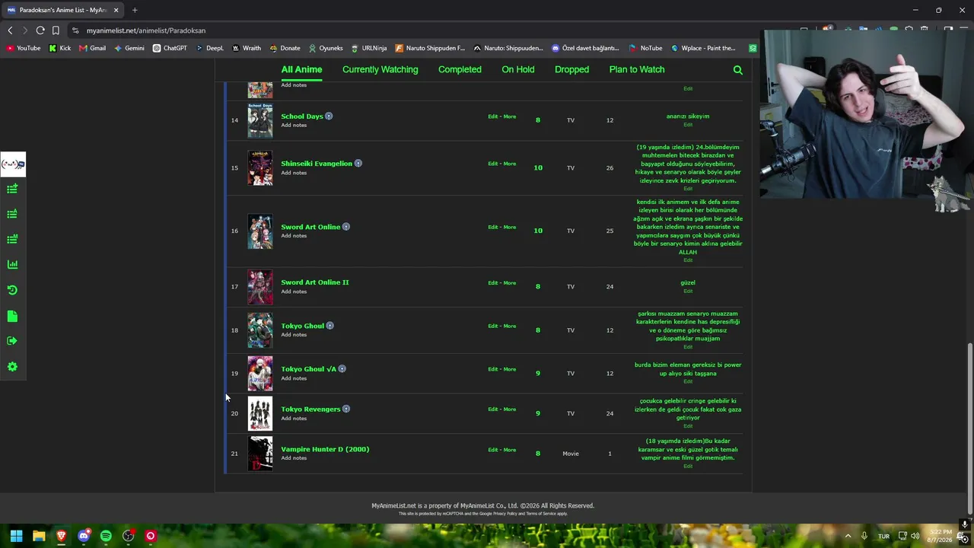Click Add notes under Tokyo Ghoul √A
Viewport: 974px width, 548px height.
pos(294,378)
